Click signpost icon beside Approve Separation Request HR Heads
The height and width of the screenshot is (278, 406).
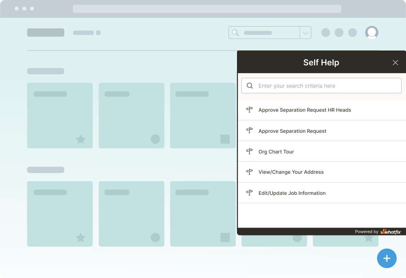click(249, 109)
